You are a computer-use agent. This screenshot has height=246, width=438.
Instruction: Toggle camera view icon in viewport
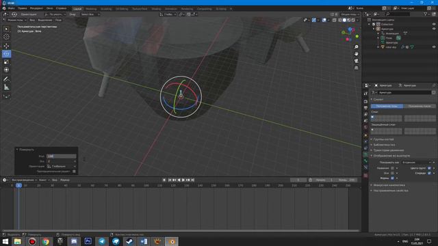357,61
